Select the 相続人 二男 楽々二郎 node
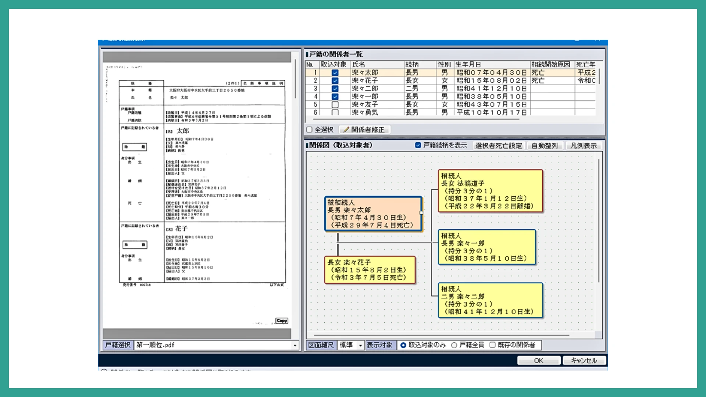The height and width of the screenshot is (397, 706). point(490,300)
